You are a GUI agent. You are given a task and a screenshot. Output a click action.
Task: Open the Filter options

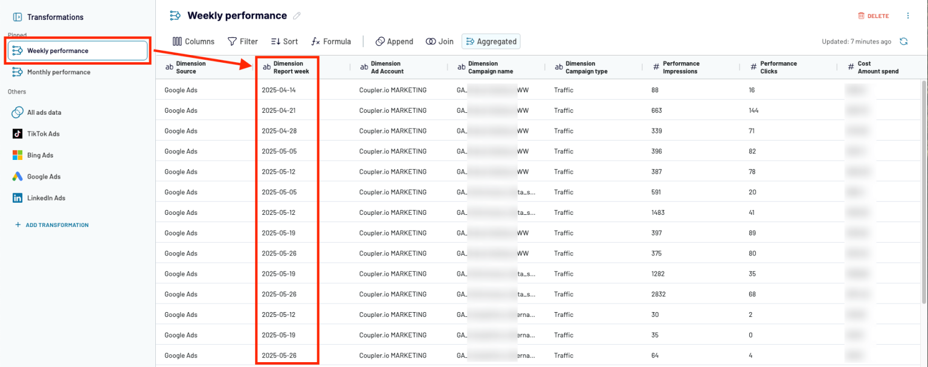click(242, 42)
